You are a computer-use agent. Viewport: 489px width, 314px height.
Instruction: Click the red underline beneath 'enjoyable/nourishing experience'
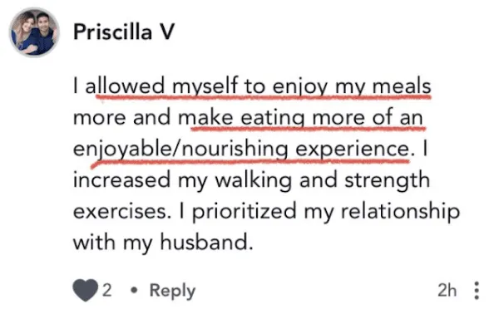click(249, 162)
